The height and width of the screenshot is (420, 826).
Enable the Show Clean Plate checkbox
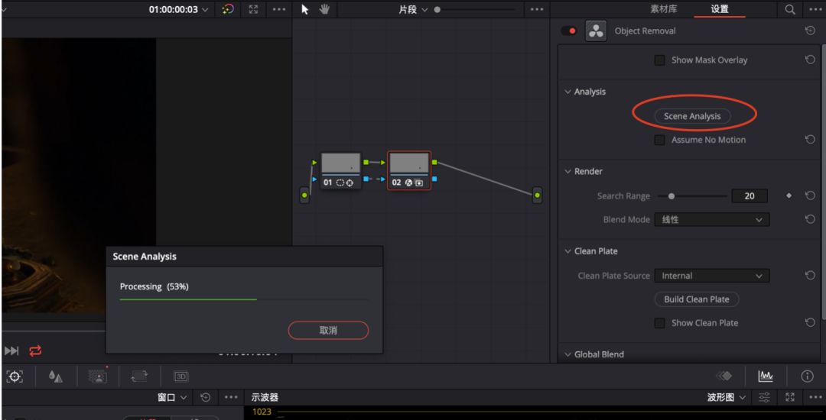659,323
